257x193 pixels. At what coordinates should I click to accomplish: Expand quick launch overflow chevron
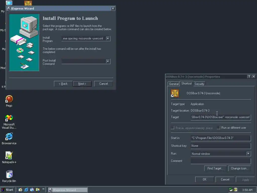43,189
